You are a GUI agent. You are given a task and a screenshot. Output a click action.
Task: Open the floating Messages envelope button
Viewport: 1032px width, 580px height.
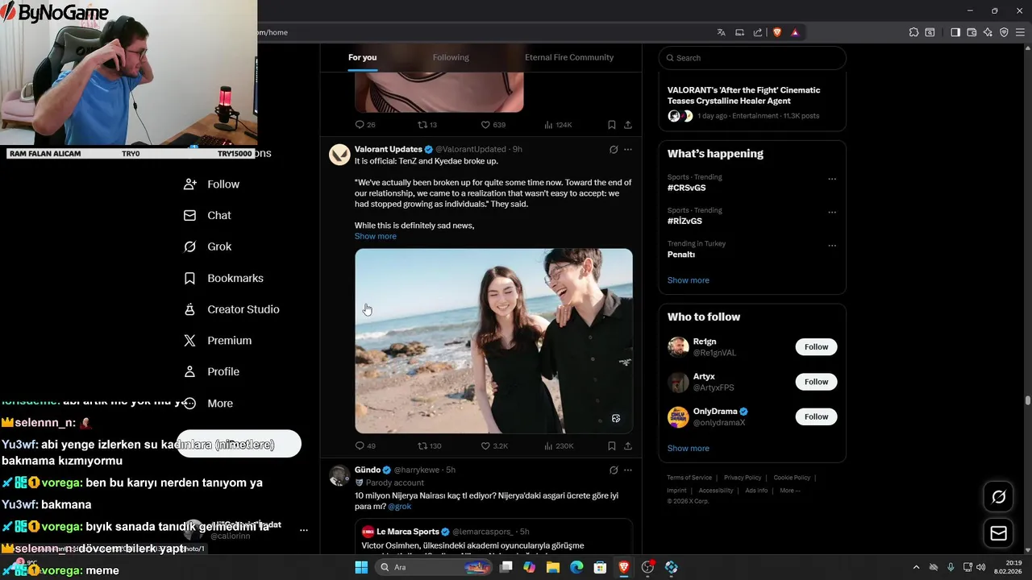pos(998,533)
